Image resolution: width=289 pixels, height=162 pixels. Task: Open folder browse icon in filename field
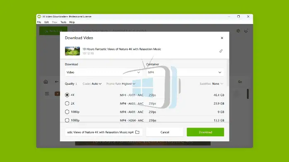pos(137,132)
